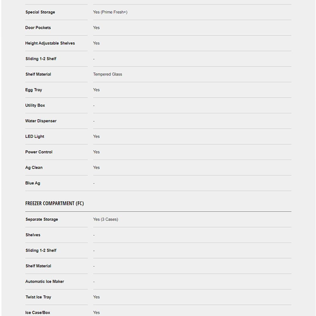Click the Automatic Ice Maker label

tap(44, 281)
